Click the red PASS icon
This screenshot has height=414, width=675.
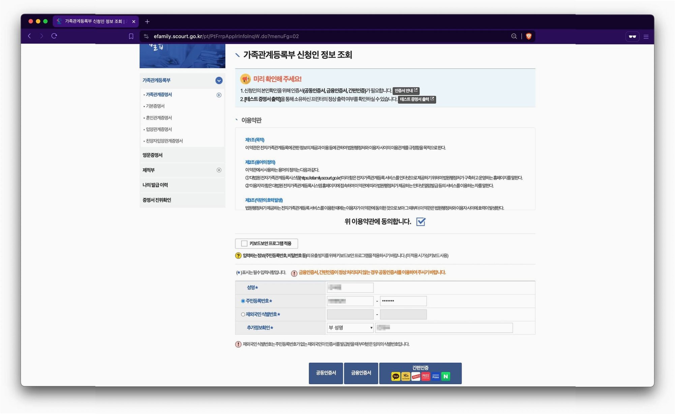pyautogui.click(x=426, y=376)
